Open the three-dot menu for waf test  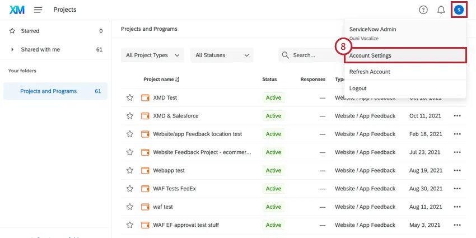[458, 207]
